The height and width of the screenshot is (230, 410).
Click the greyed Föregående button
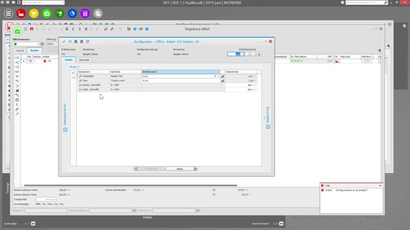[149, 169]
